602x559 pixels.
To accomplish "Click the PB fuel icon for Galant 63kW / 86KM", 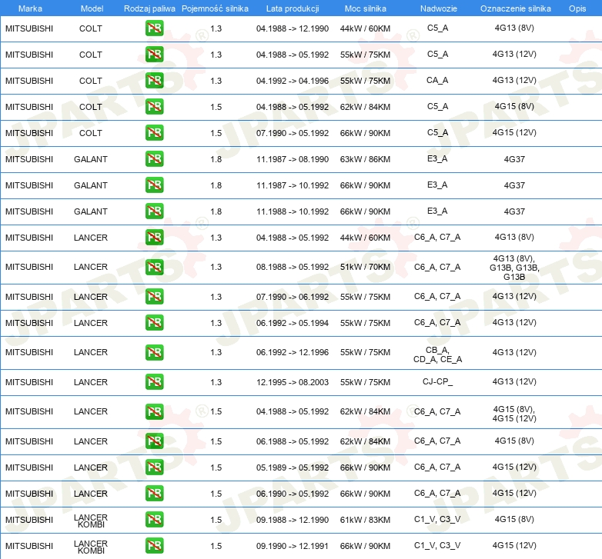I will point(154,159).
